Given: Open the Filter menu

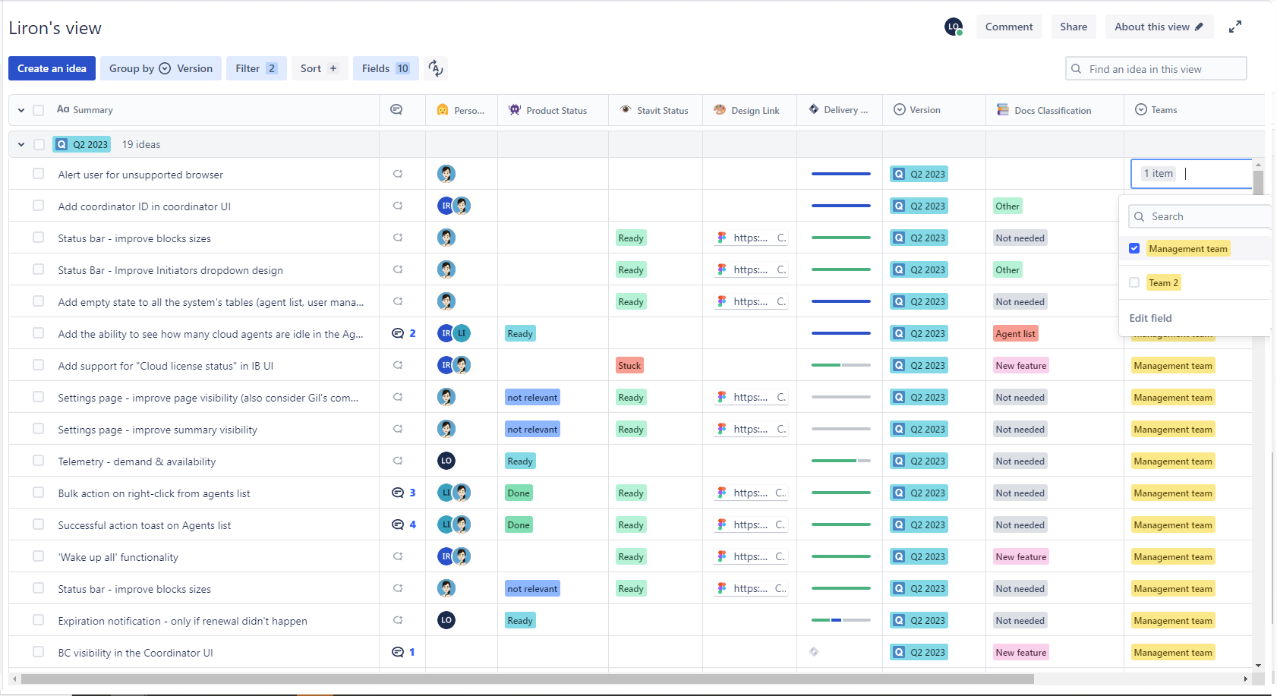Looking at the screenshot, I should pos(257,68).
